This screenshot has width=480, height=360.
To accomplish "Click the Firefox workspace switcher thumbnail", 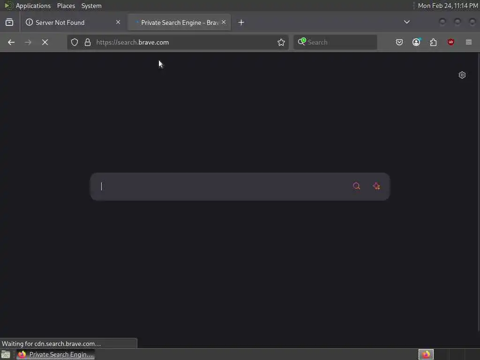I will (x=426, y=354).
